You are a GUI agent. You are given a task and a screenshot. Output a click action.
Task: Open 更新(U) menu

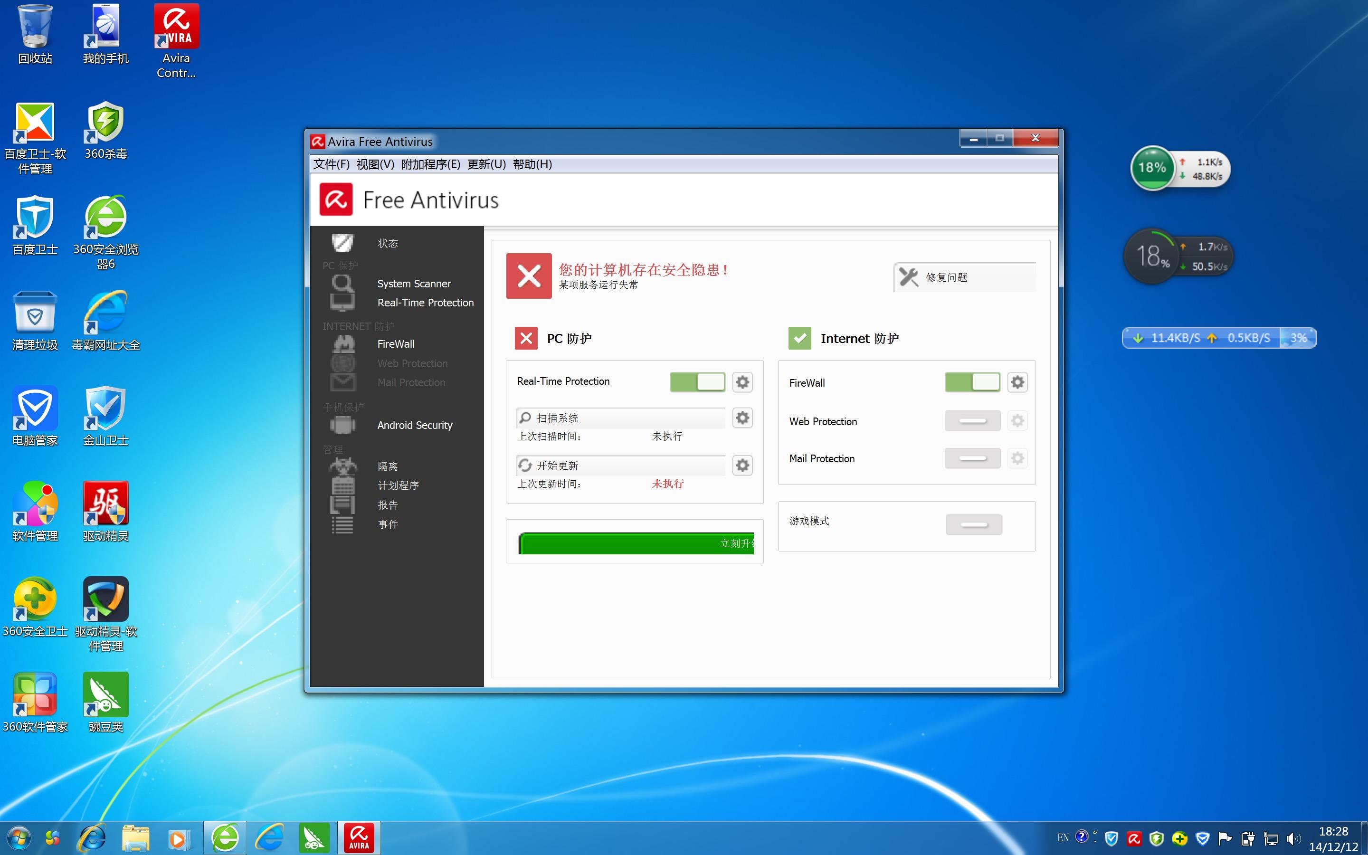486,164
